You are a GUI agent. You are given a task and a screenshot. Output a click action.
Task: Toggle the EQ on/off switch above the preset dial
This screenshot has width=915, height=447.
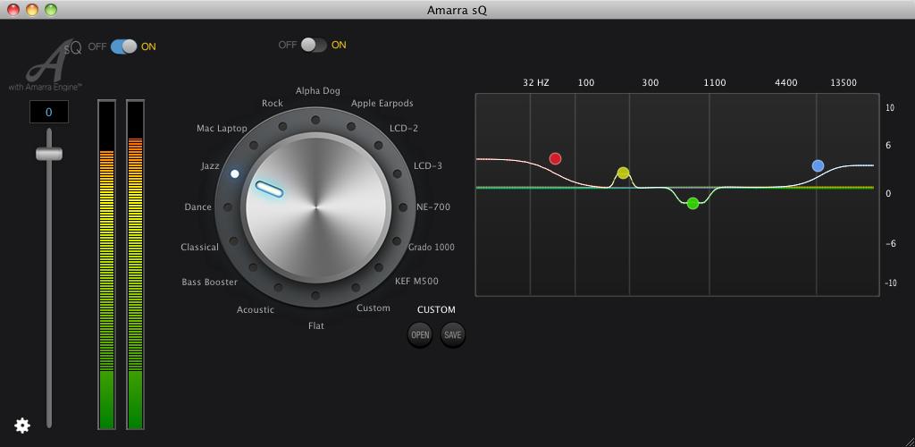pos(314,45)
